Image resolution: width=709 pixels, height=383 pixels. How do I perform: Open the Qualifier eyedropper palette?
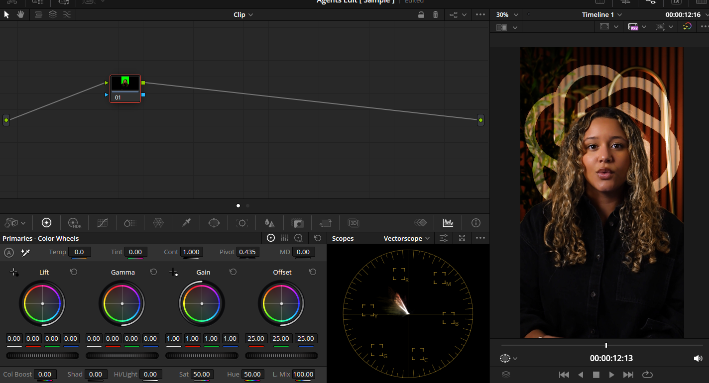tap(186, 223)
